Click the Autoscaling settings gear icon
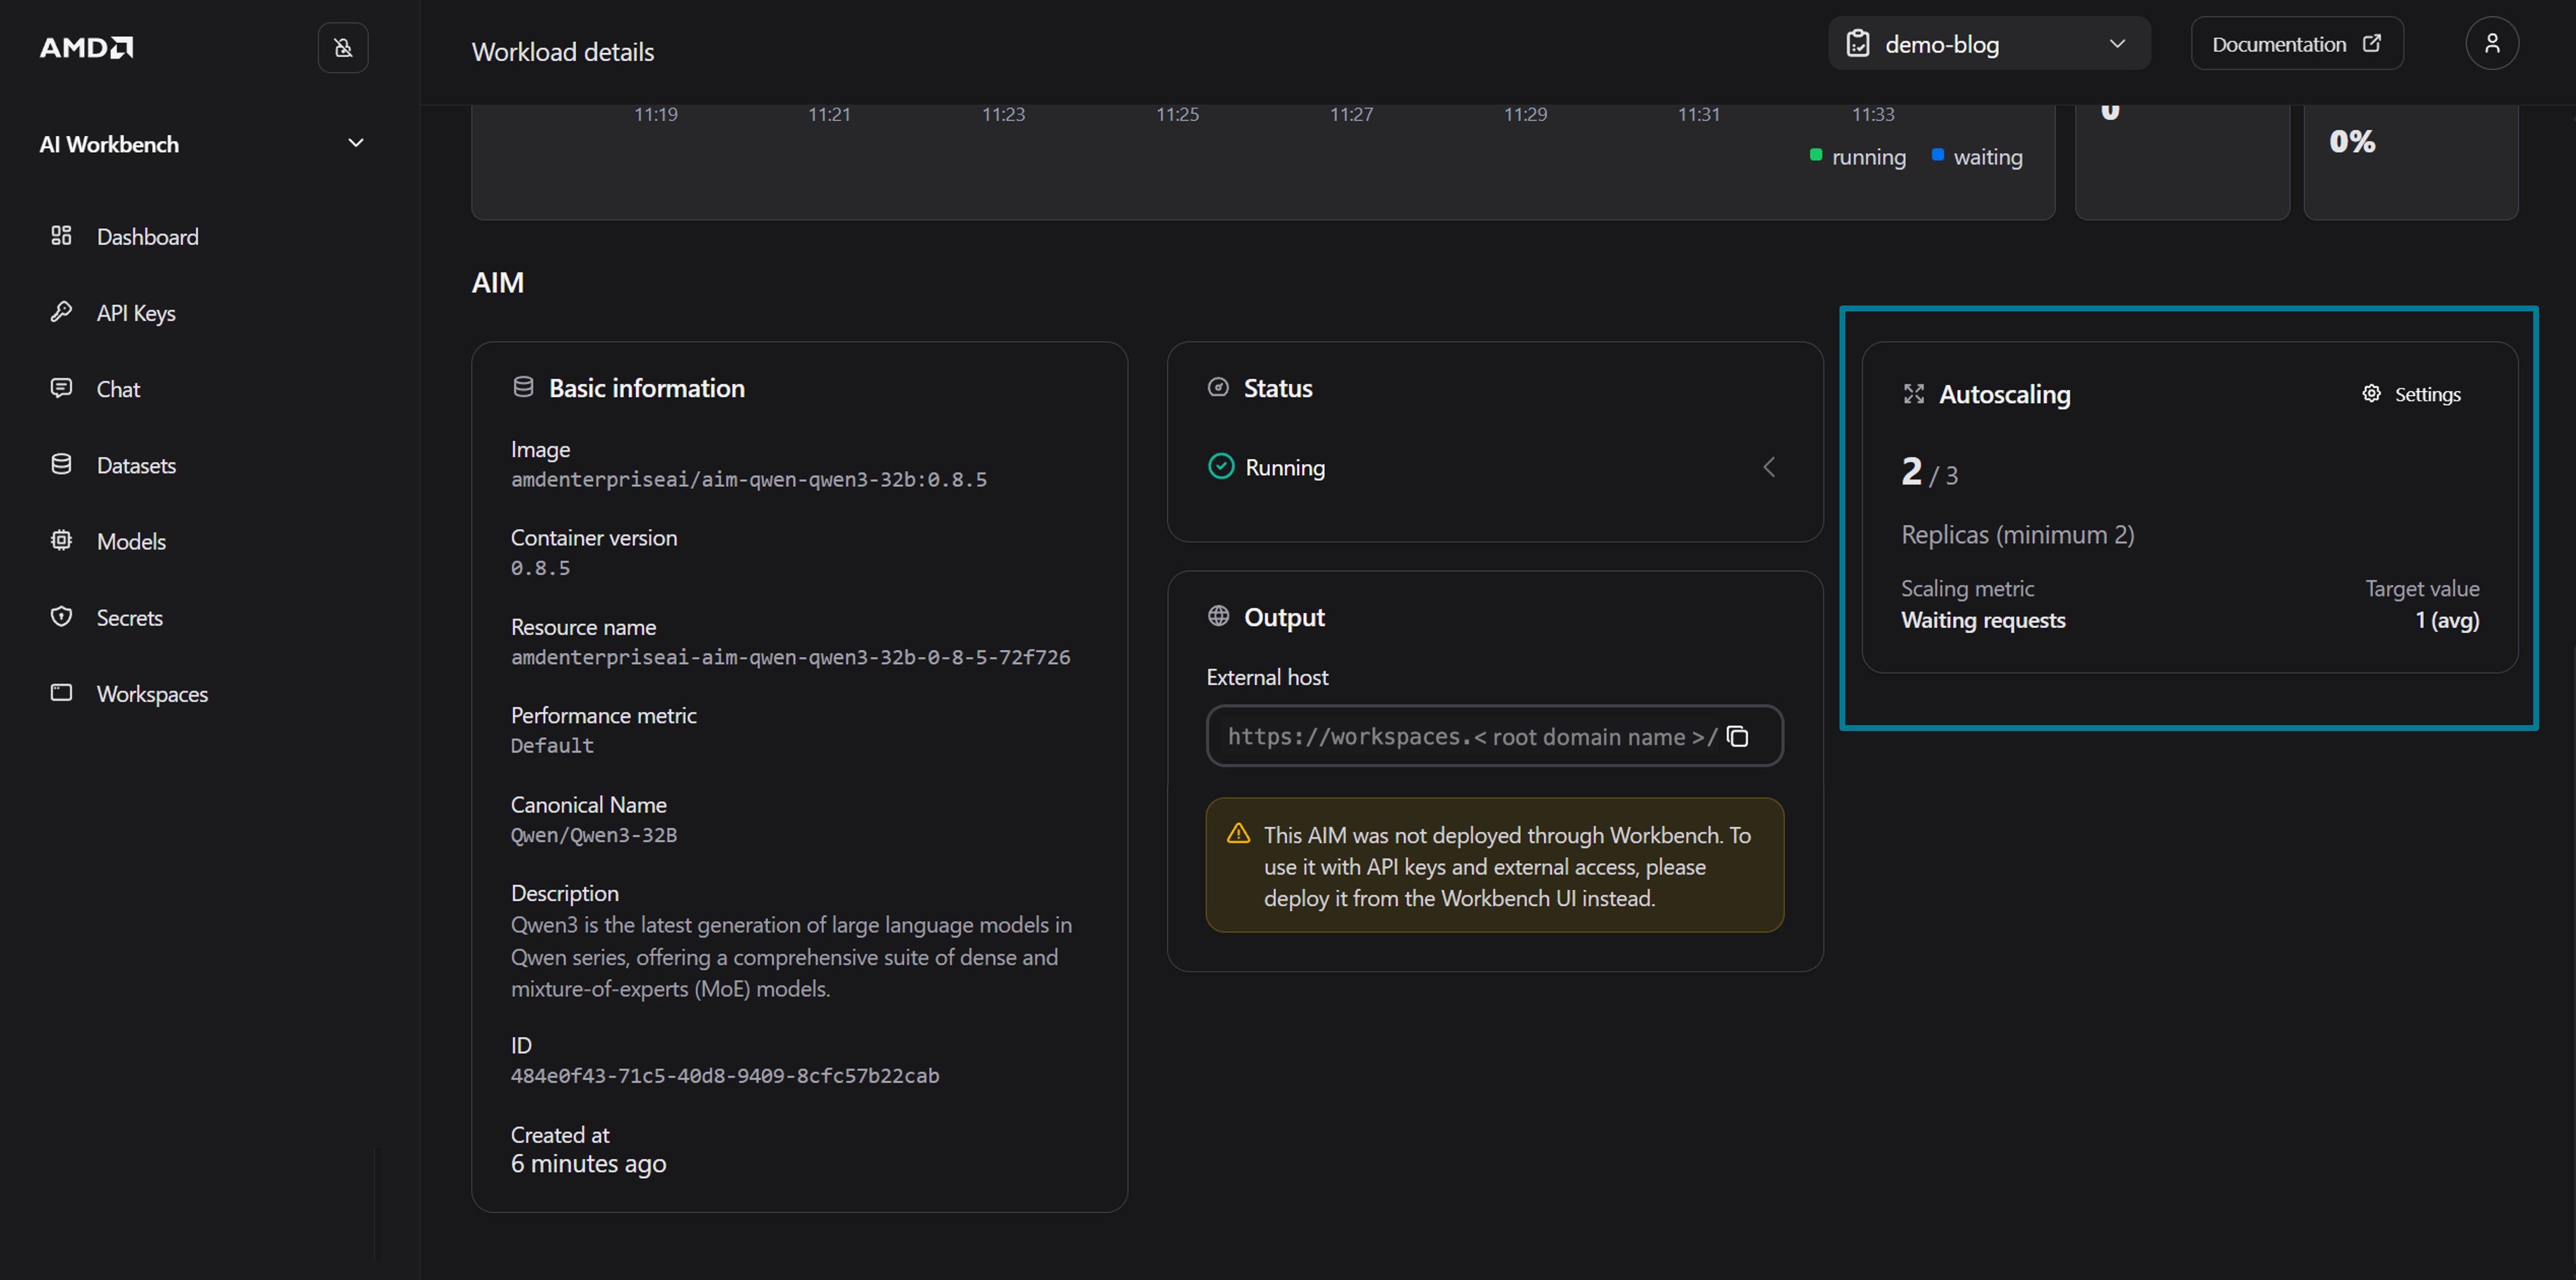Image resolution: width=2576 pixels, height=1280 pixels. click(x=2371, y=394)
